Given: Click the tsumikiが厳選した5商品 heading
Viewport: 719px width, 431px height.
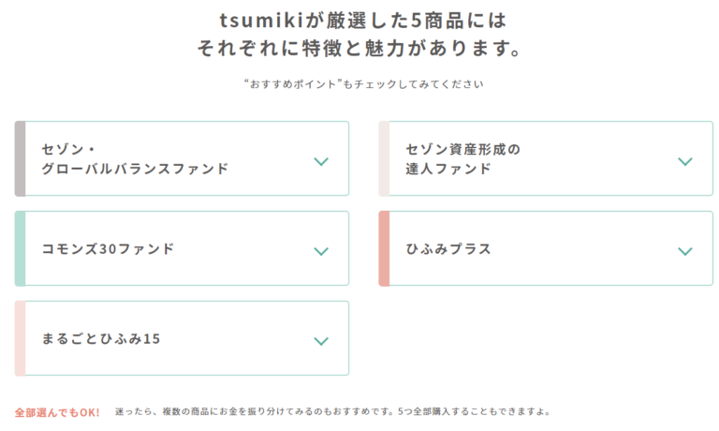Looking at the screenshot, I should click(359, 20).
